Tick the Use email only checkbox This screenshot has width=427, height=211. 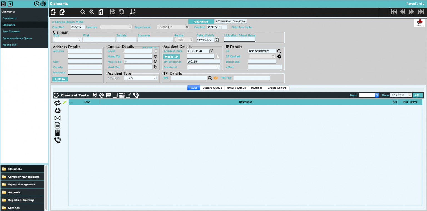point(156,51)
